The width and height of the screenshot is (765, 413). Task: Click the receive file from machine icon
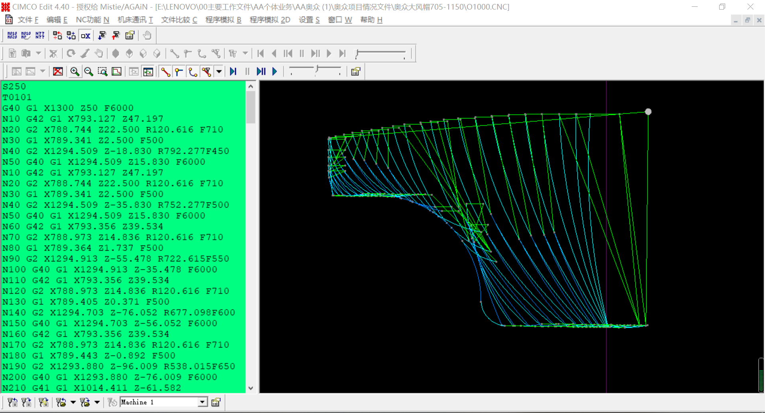coord(26,402)
